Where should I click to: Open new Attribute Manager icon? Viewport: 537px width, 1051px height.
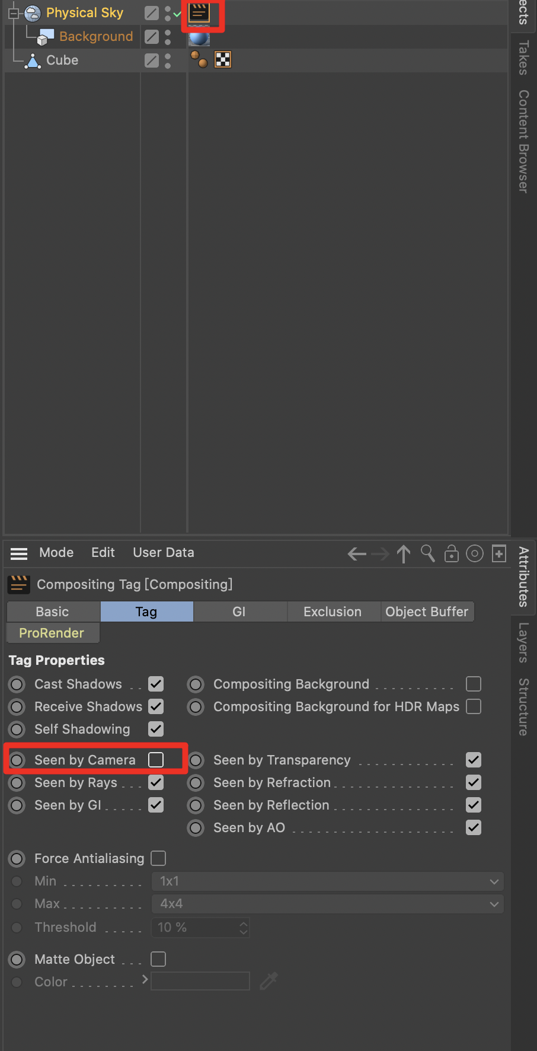click(499, 553)
